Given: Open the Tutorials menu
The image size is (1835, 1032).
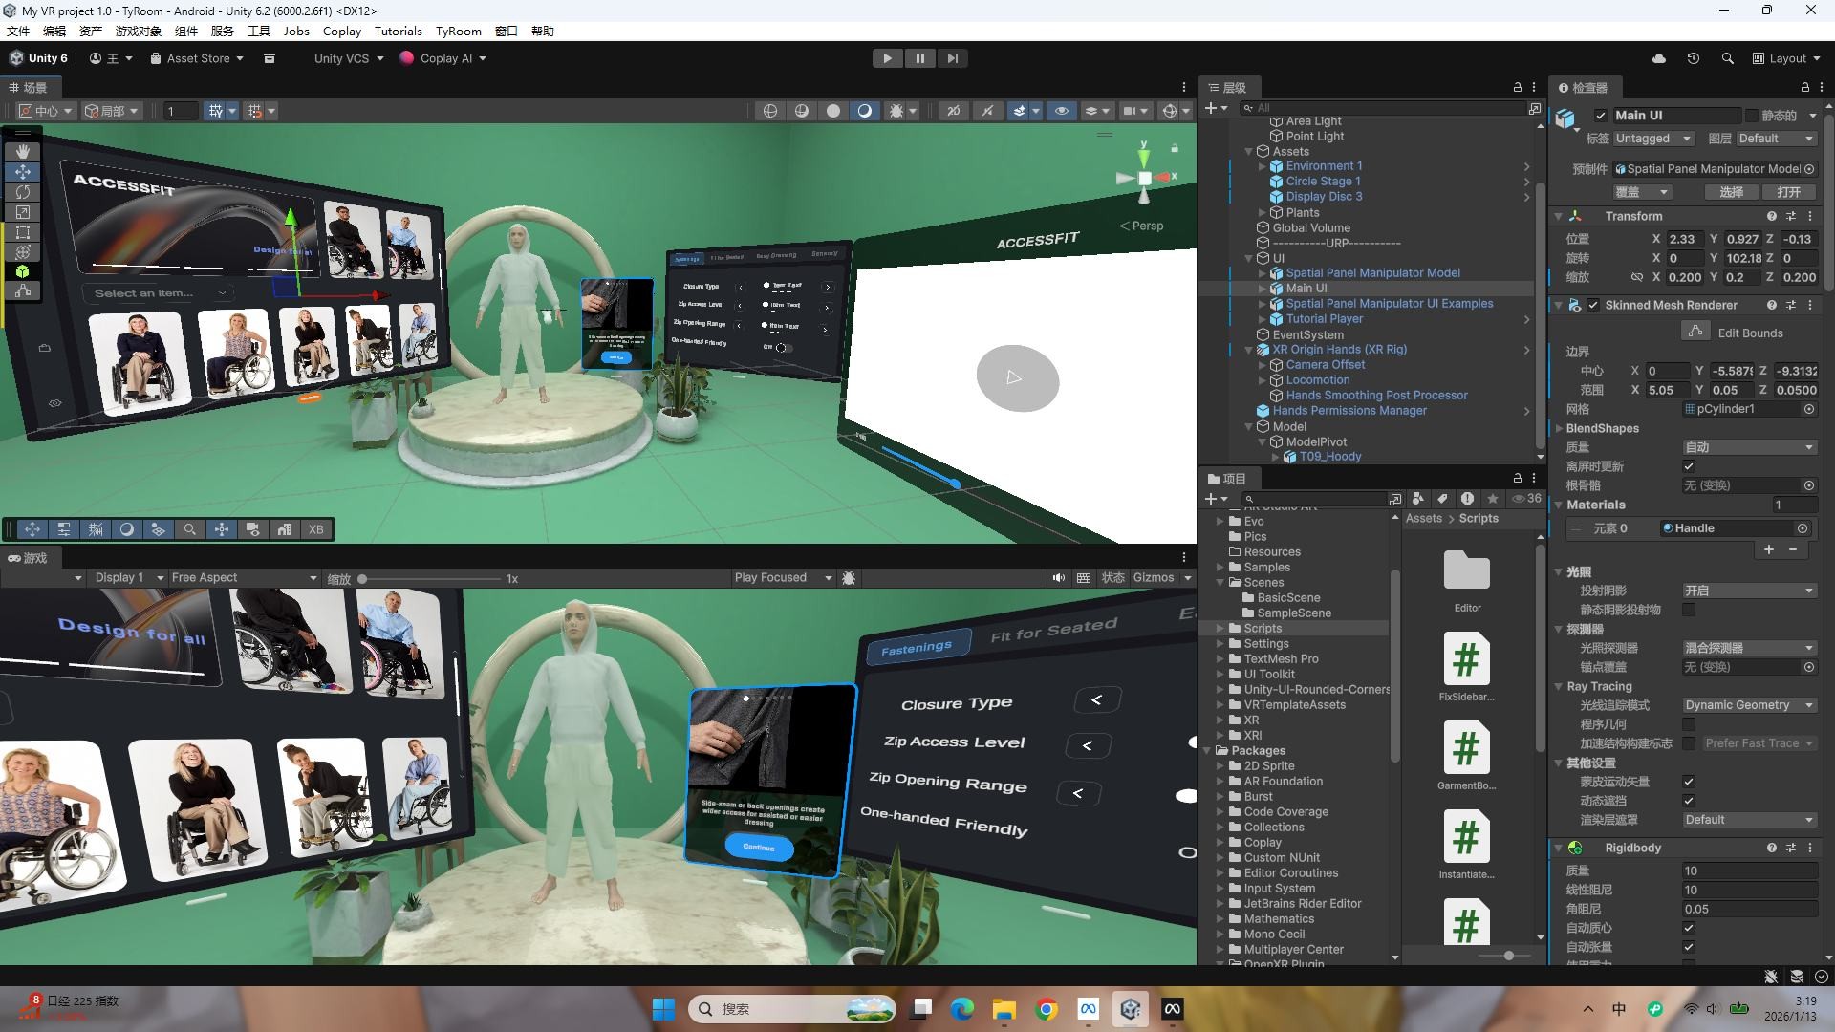Looking at the screenshot, I should pos(398,31).
